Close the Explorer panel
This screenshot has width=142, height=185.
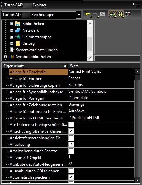(138, 5)
